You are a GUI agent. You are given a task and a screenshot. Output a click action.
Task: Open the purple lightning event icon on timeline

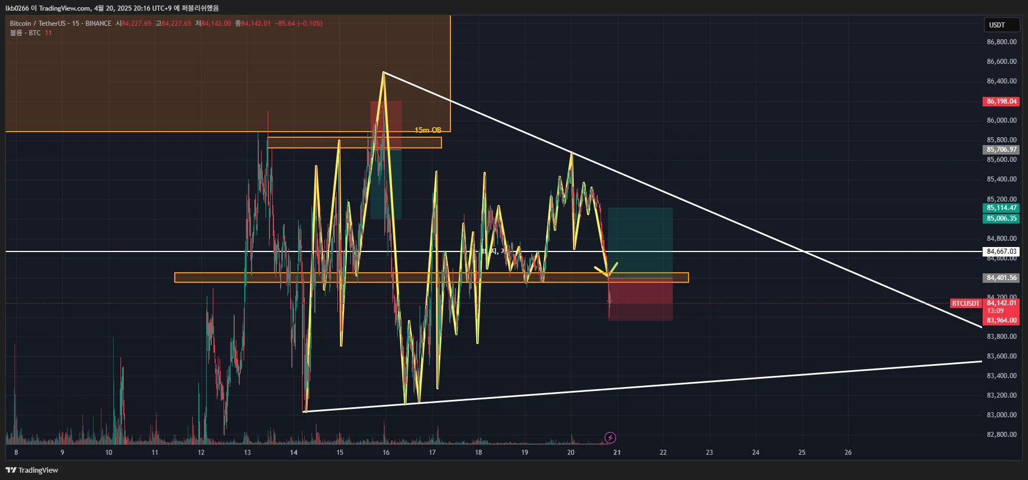point(610,437)
